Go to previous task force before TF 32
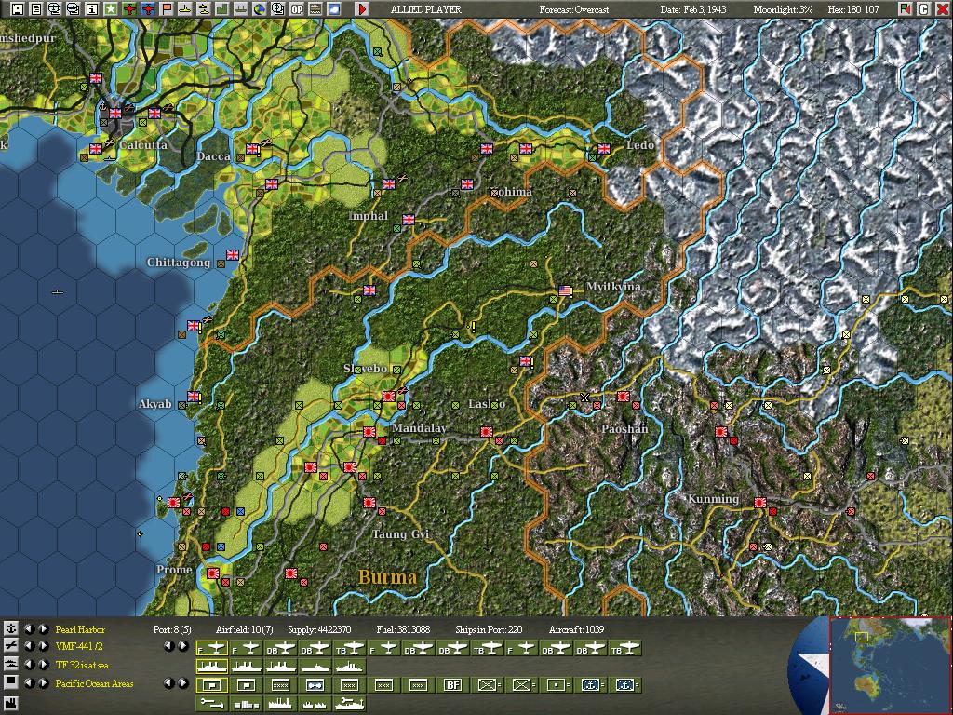 pyautogui.click(x=29, y=665)
